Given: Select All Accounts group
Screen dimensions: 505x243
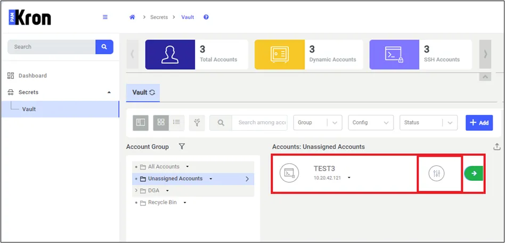Looking at the screenshot, I should pyautogui.click(x=164, y=167).
